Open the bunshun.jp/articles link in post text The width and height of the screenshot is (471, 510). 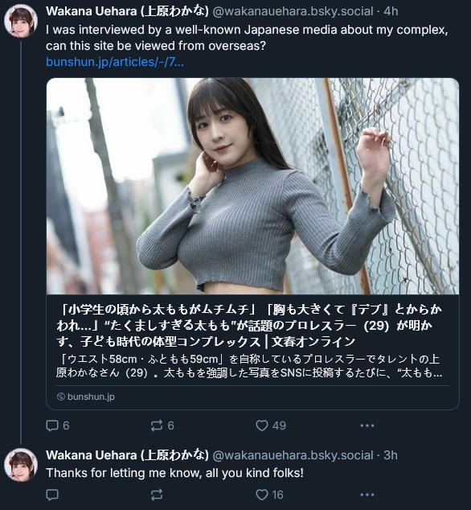coord(115,62)
